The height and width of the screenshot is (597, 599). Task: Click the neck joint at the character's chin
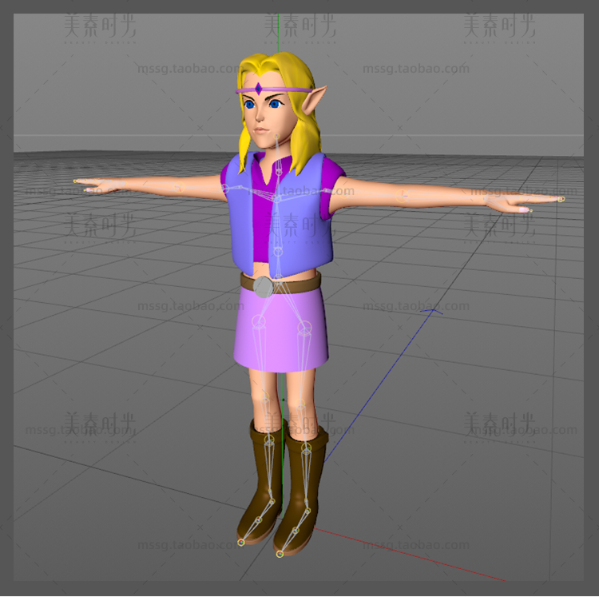[x=277, y=136]
